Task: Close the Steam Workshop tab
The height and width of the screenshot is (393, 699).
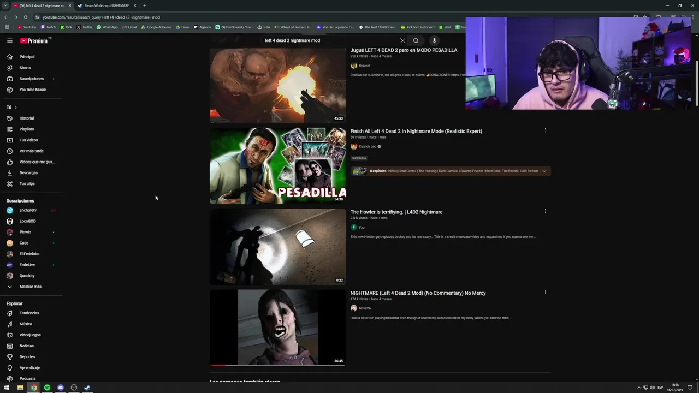Action: (135, 5)
